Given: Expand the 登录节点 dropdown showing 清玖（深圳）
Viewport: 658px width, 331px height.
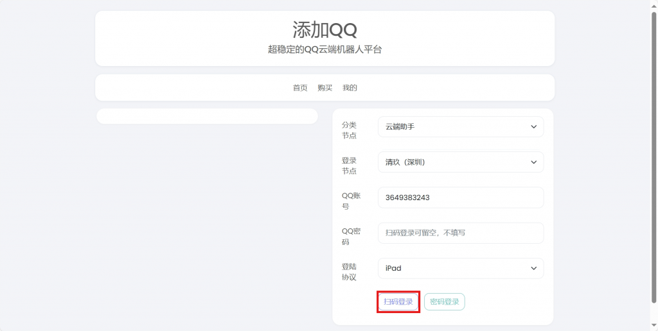Looking at the screenshot, I should 461,162.
